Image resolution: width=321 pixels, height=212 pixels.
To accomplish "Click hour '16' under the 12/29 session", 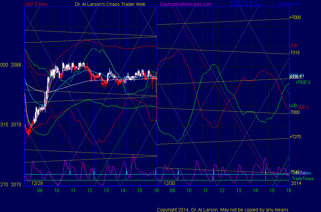I will (x=156, y=190).
